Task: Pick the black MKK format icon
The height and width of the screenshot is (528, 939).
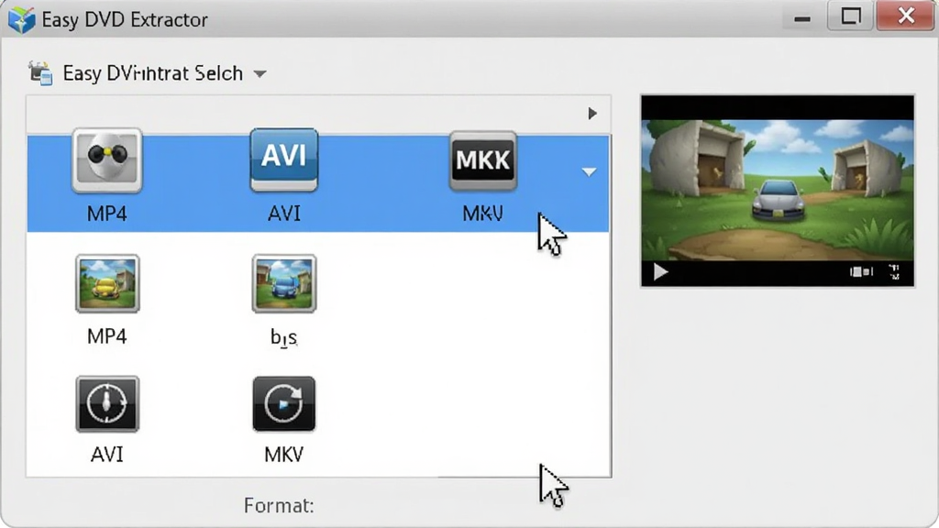Action: 482,160
